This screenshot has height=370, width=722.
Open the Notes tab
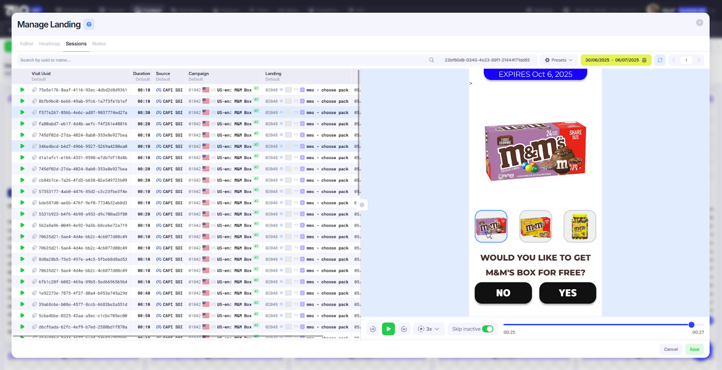tap(99, 44)
